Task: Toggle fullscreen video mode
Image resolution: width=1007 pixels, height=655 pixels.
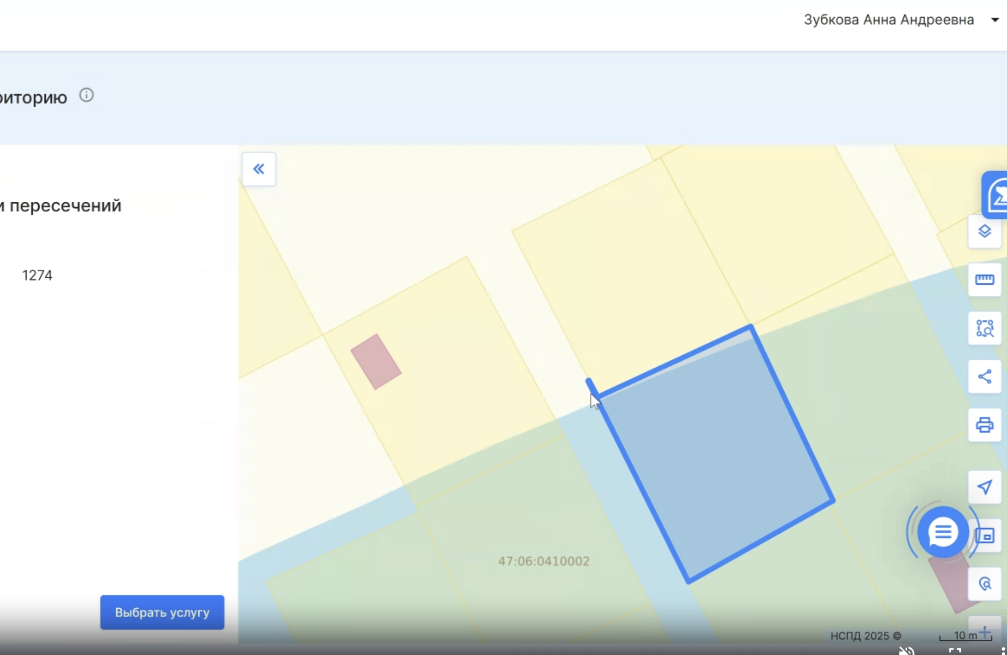Action: click(955, 651)
